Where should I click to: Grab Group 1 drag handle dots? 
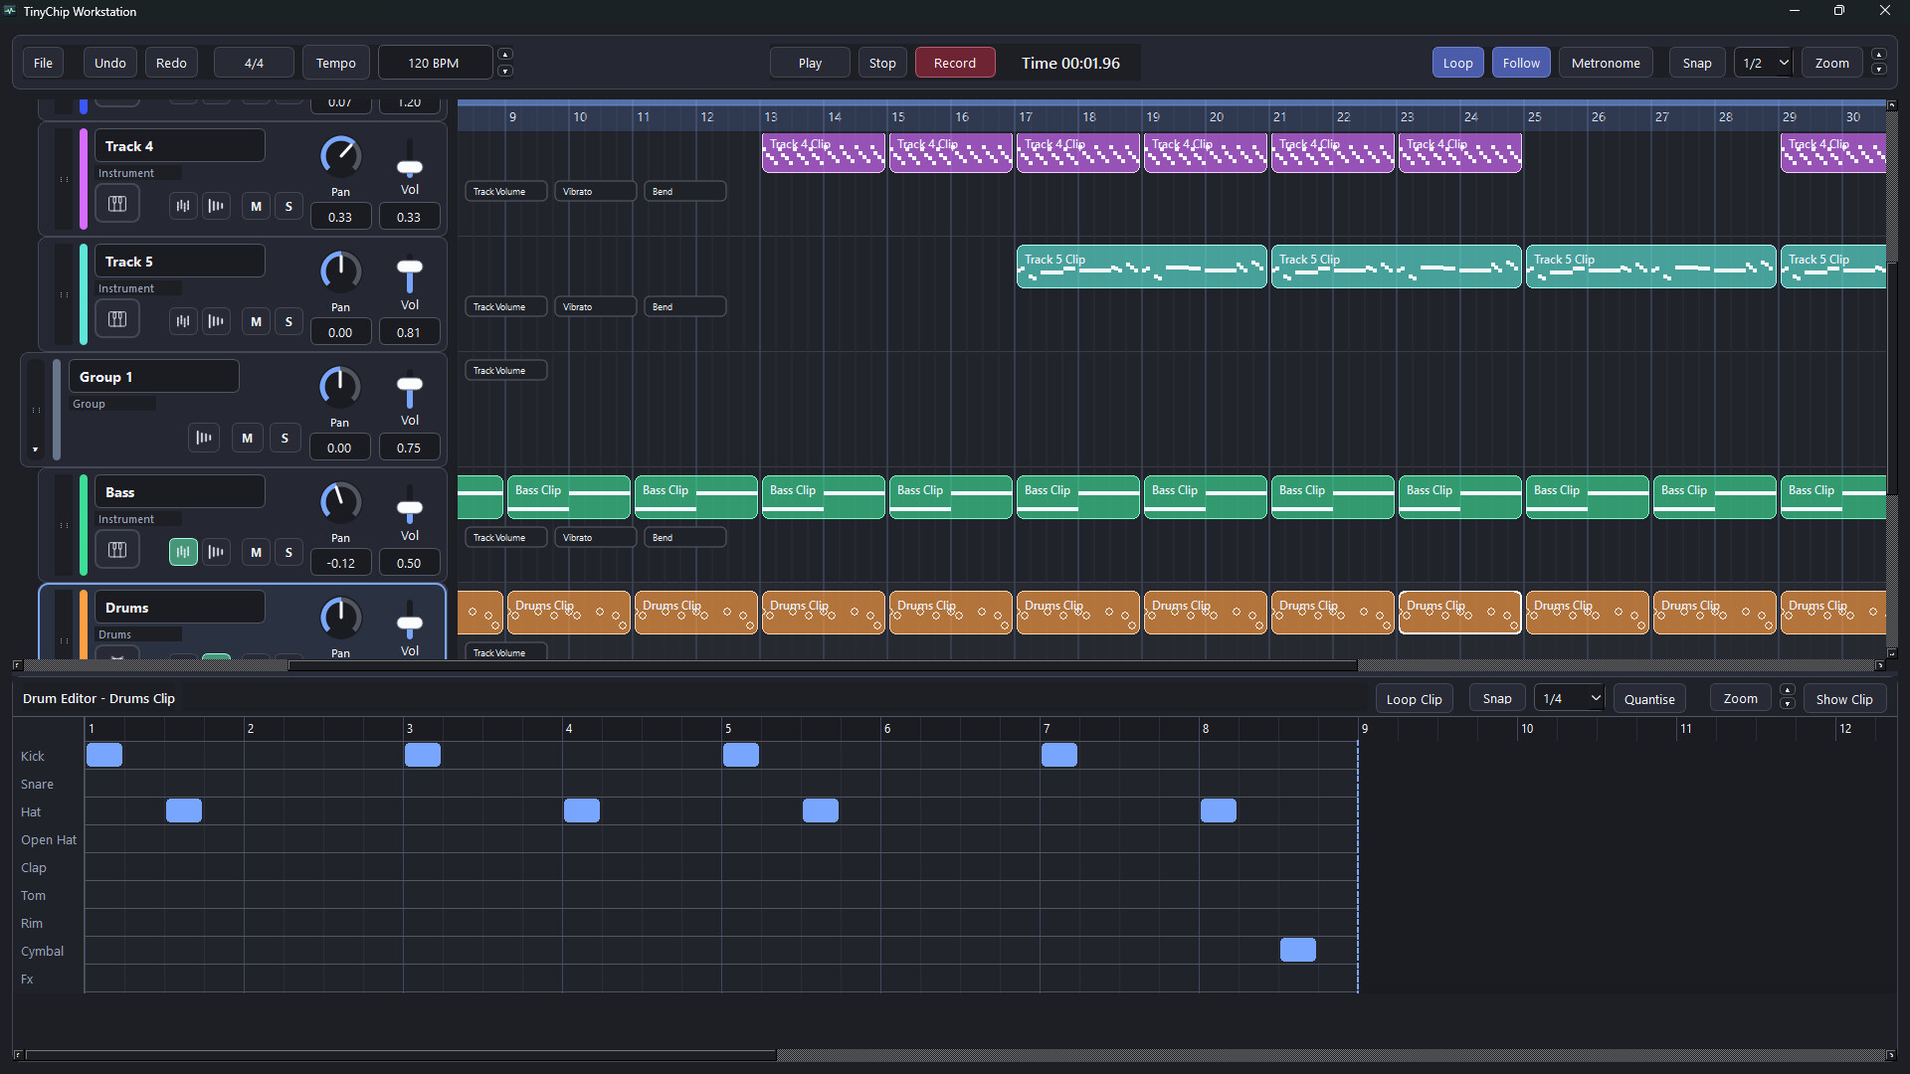(37, 411)
